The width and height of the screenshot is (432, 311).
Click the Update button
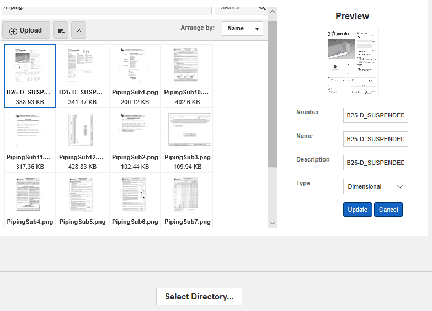(358, 210)
